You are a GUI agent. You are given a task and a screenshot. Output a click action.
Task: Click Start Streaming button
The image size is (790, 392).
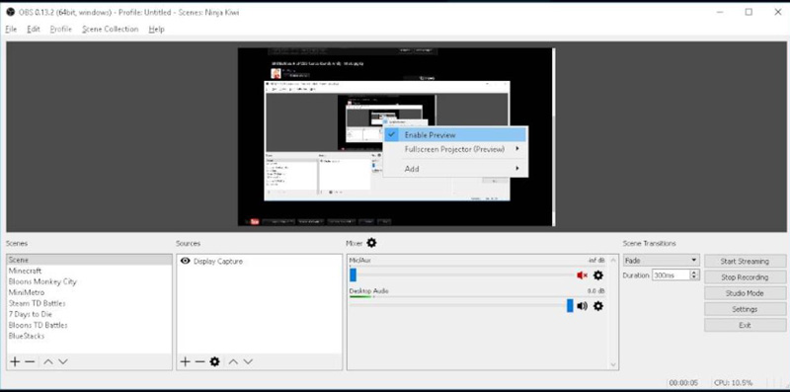click(x=745, y=261)
